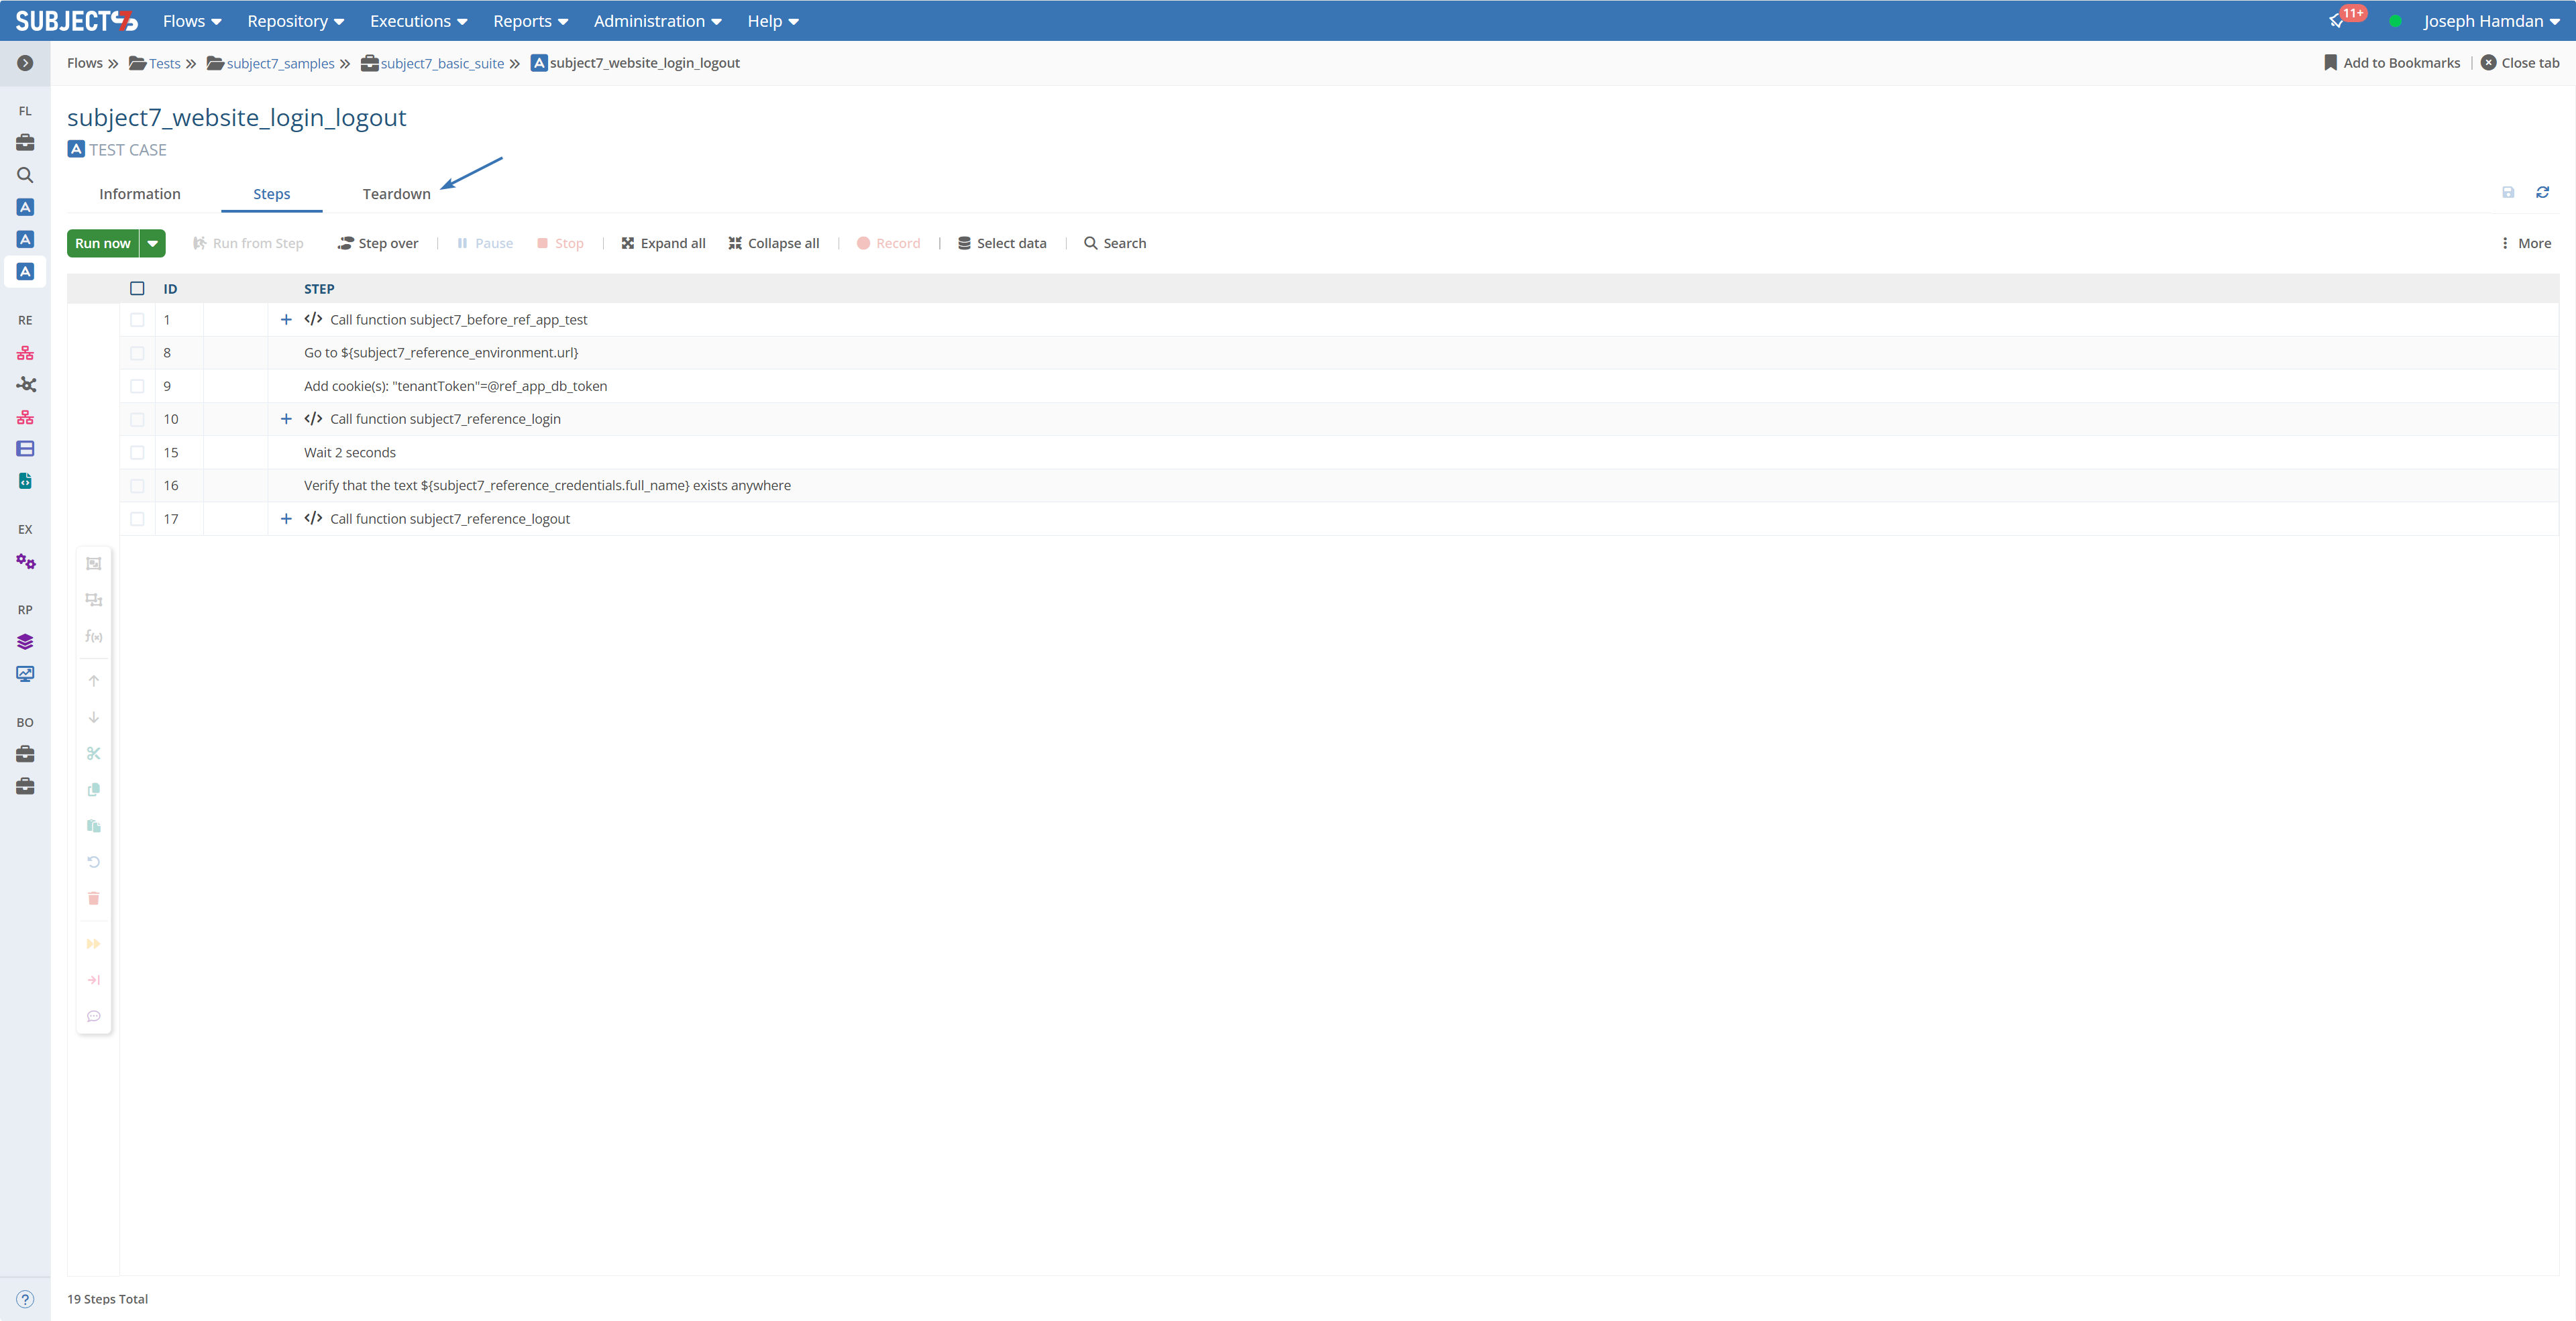Expand the left sidebar with arrow icon
The width and height of the screenshot is (2576, 1321).
tap(25, 63)
